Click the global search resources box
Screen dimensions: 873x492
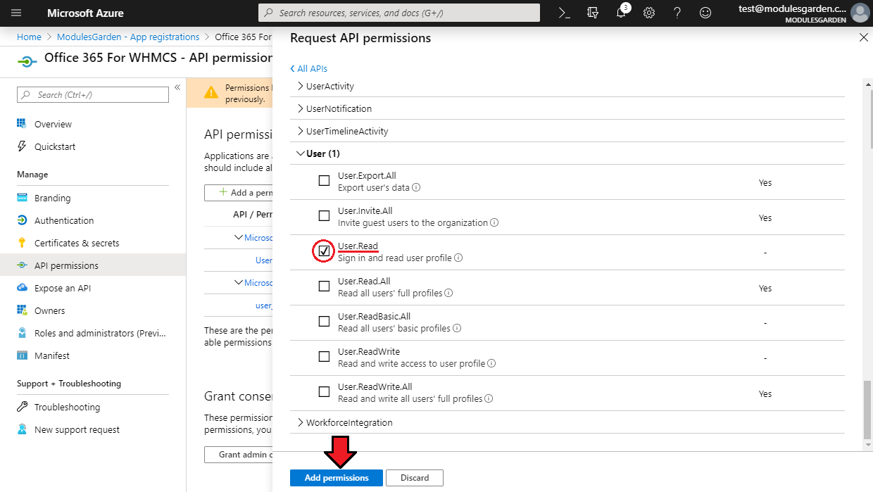pos(399,13)
